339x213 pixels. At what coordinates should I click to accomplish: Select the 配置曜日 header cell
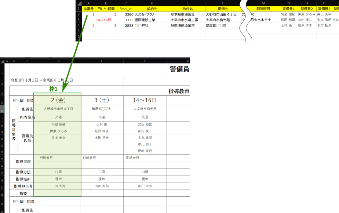(263, 8)
